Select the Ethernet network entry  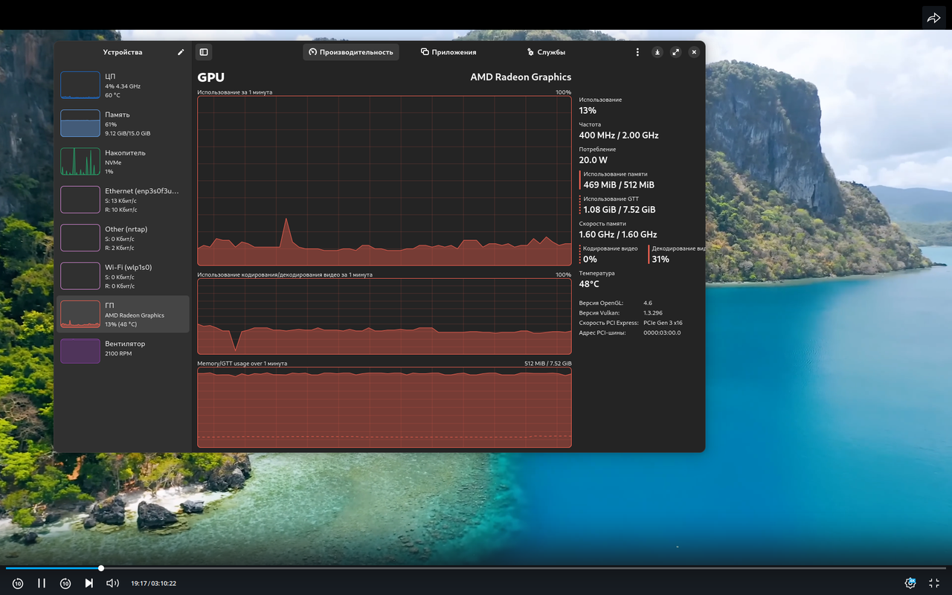click(123, 200)
